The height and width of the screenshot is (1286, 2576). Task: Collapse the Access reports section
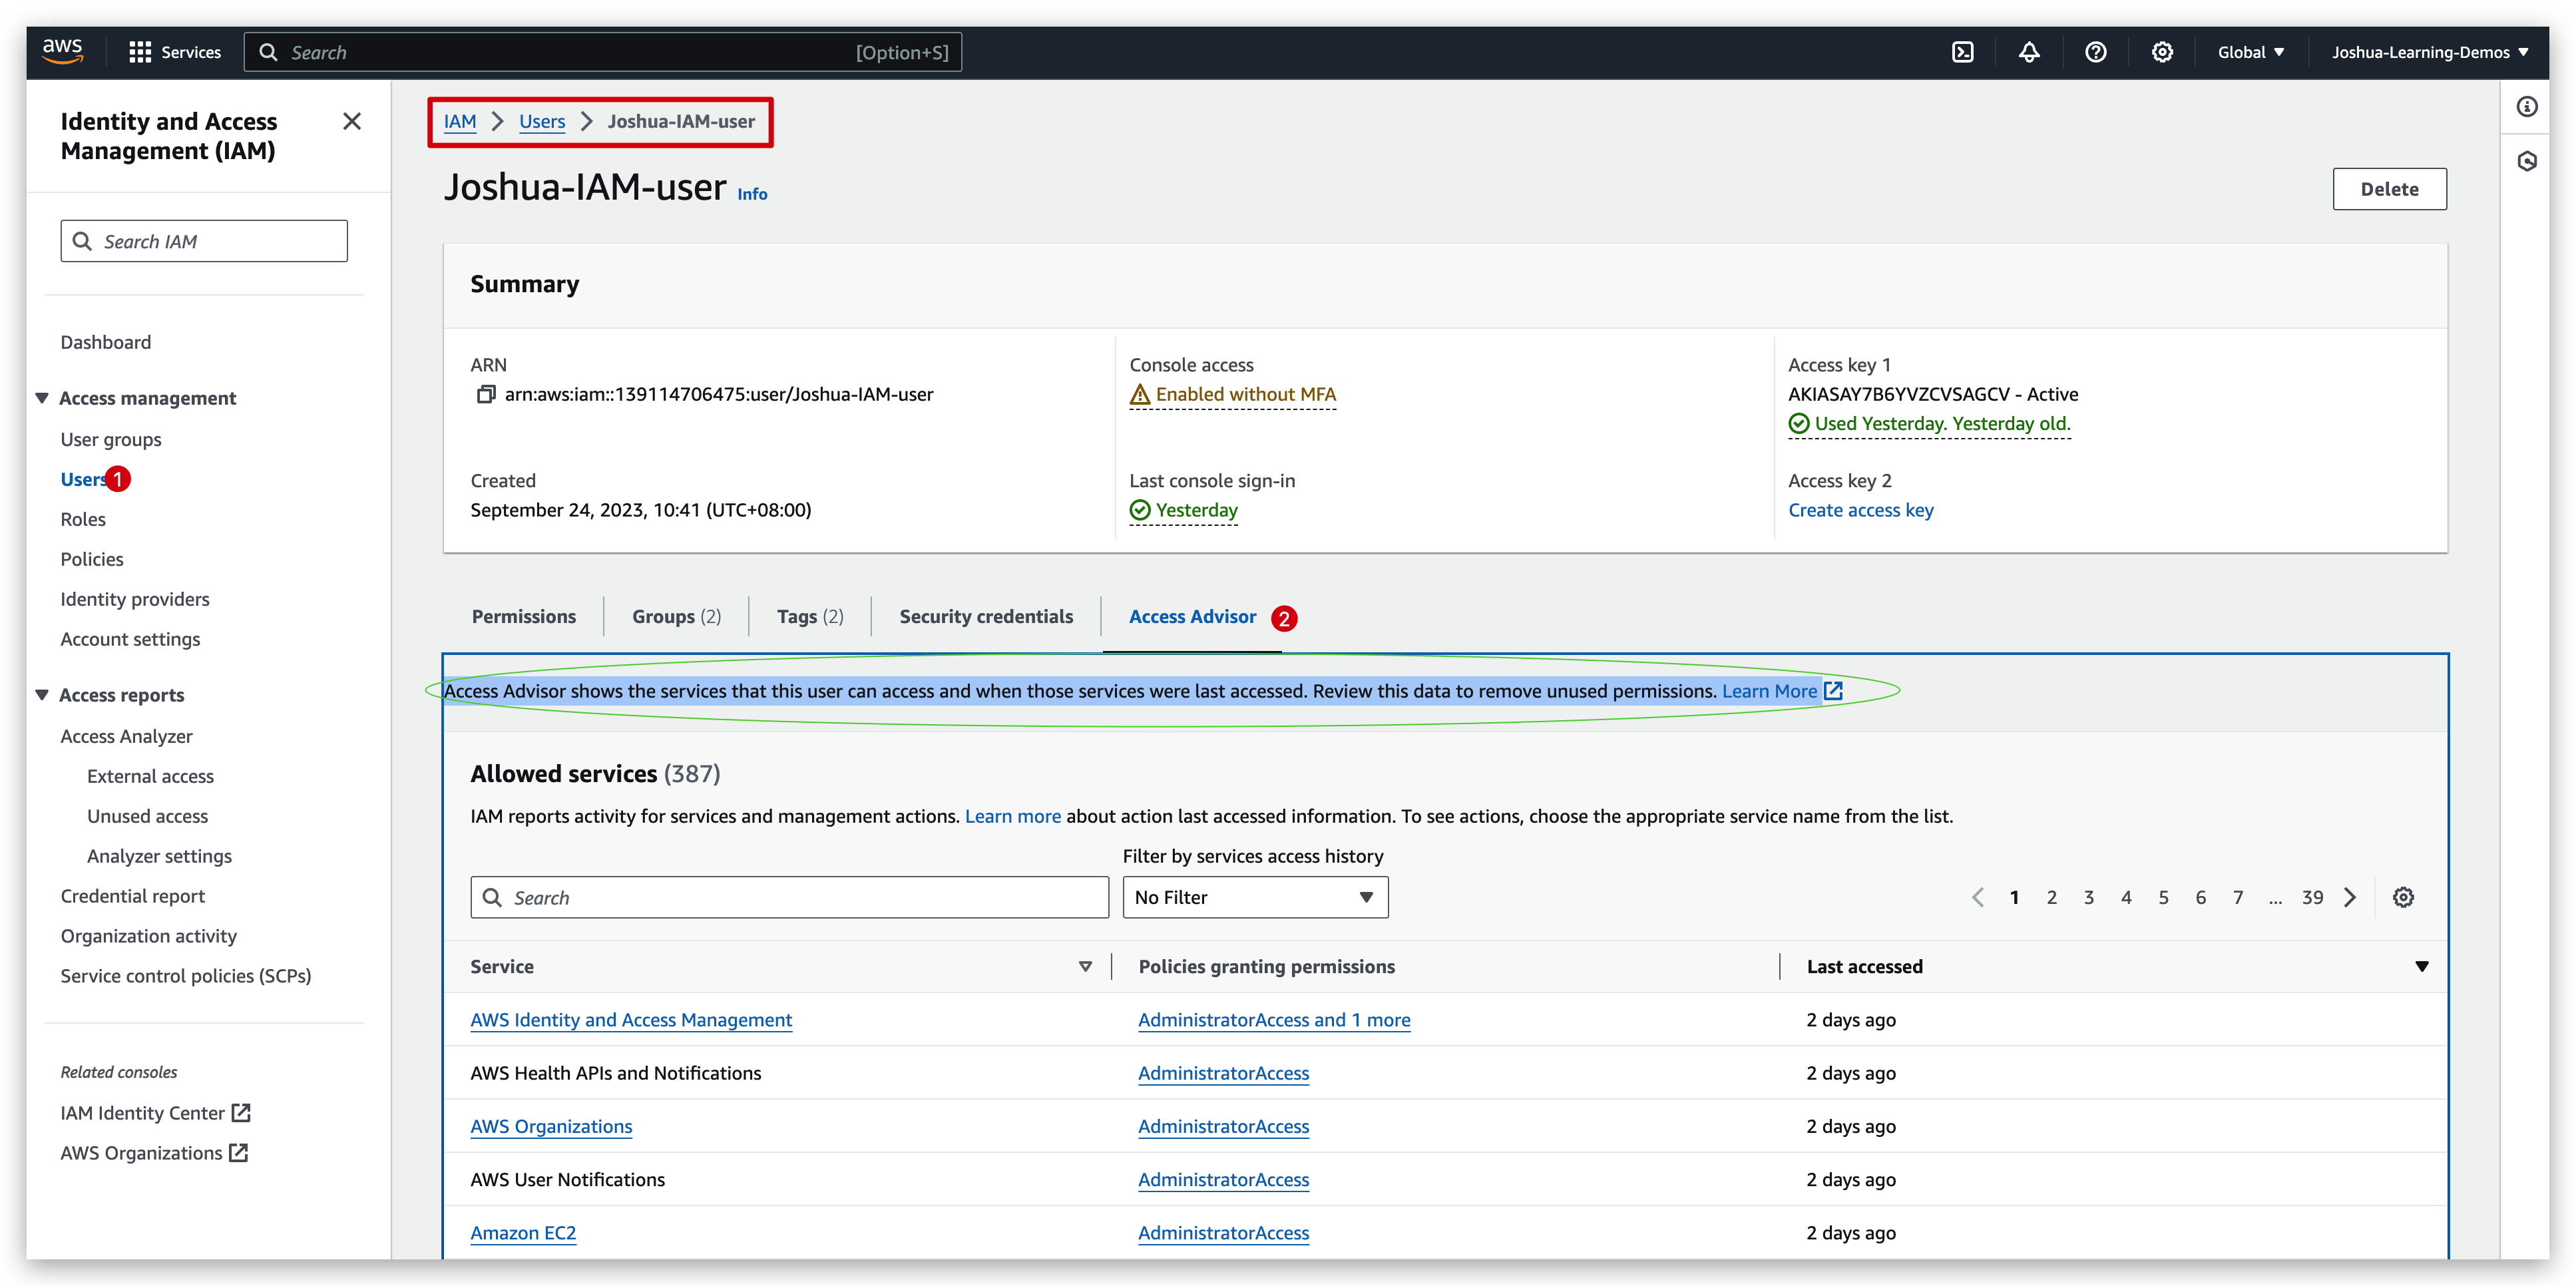pos(42,694)
